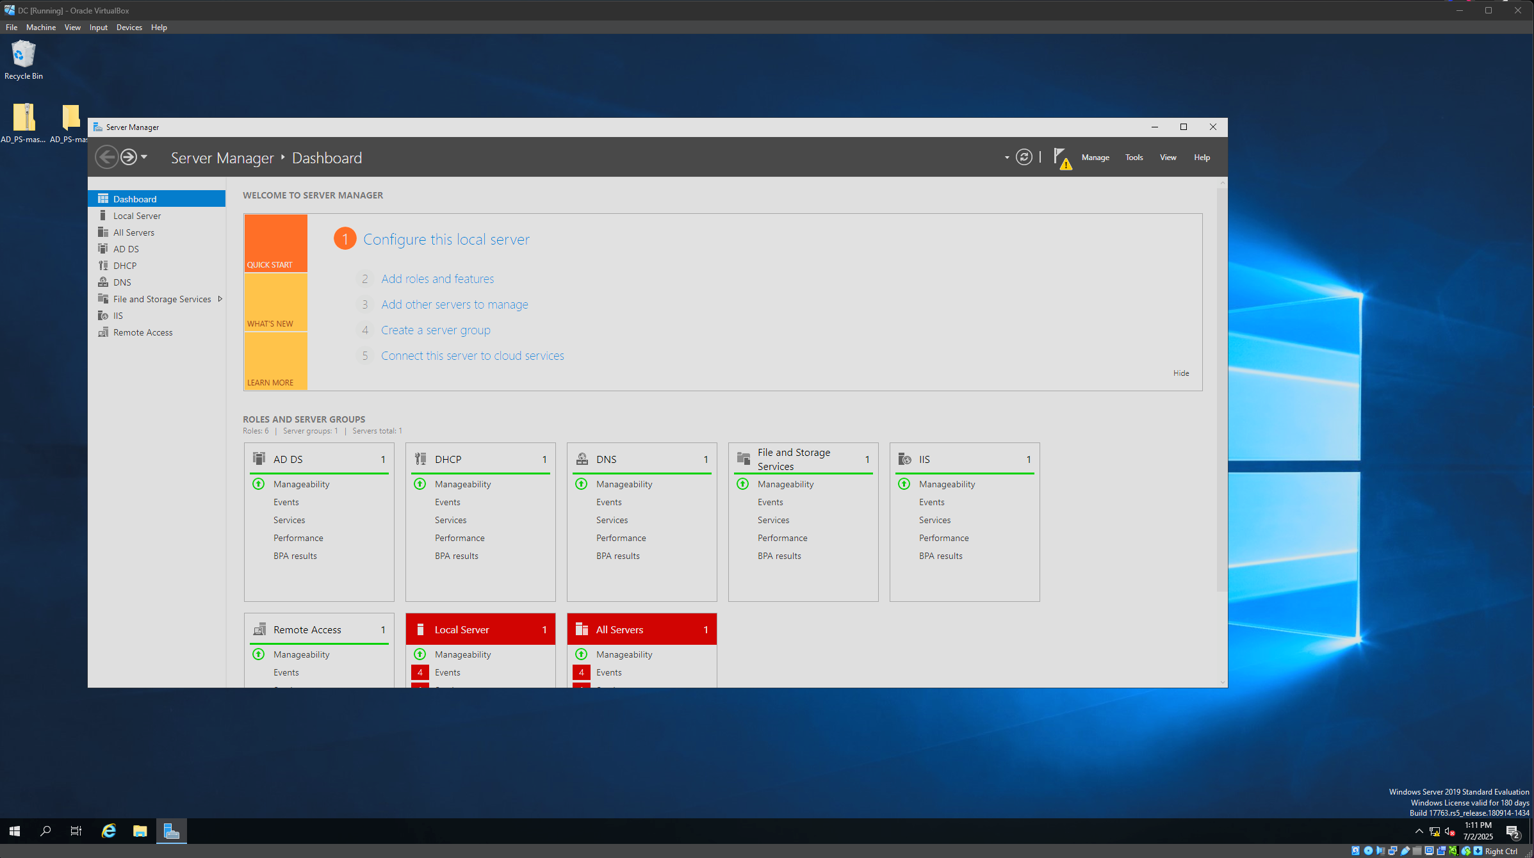Click the DHCP tile header icon

pyautogui.click(x=420, y=458)
